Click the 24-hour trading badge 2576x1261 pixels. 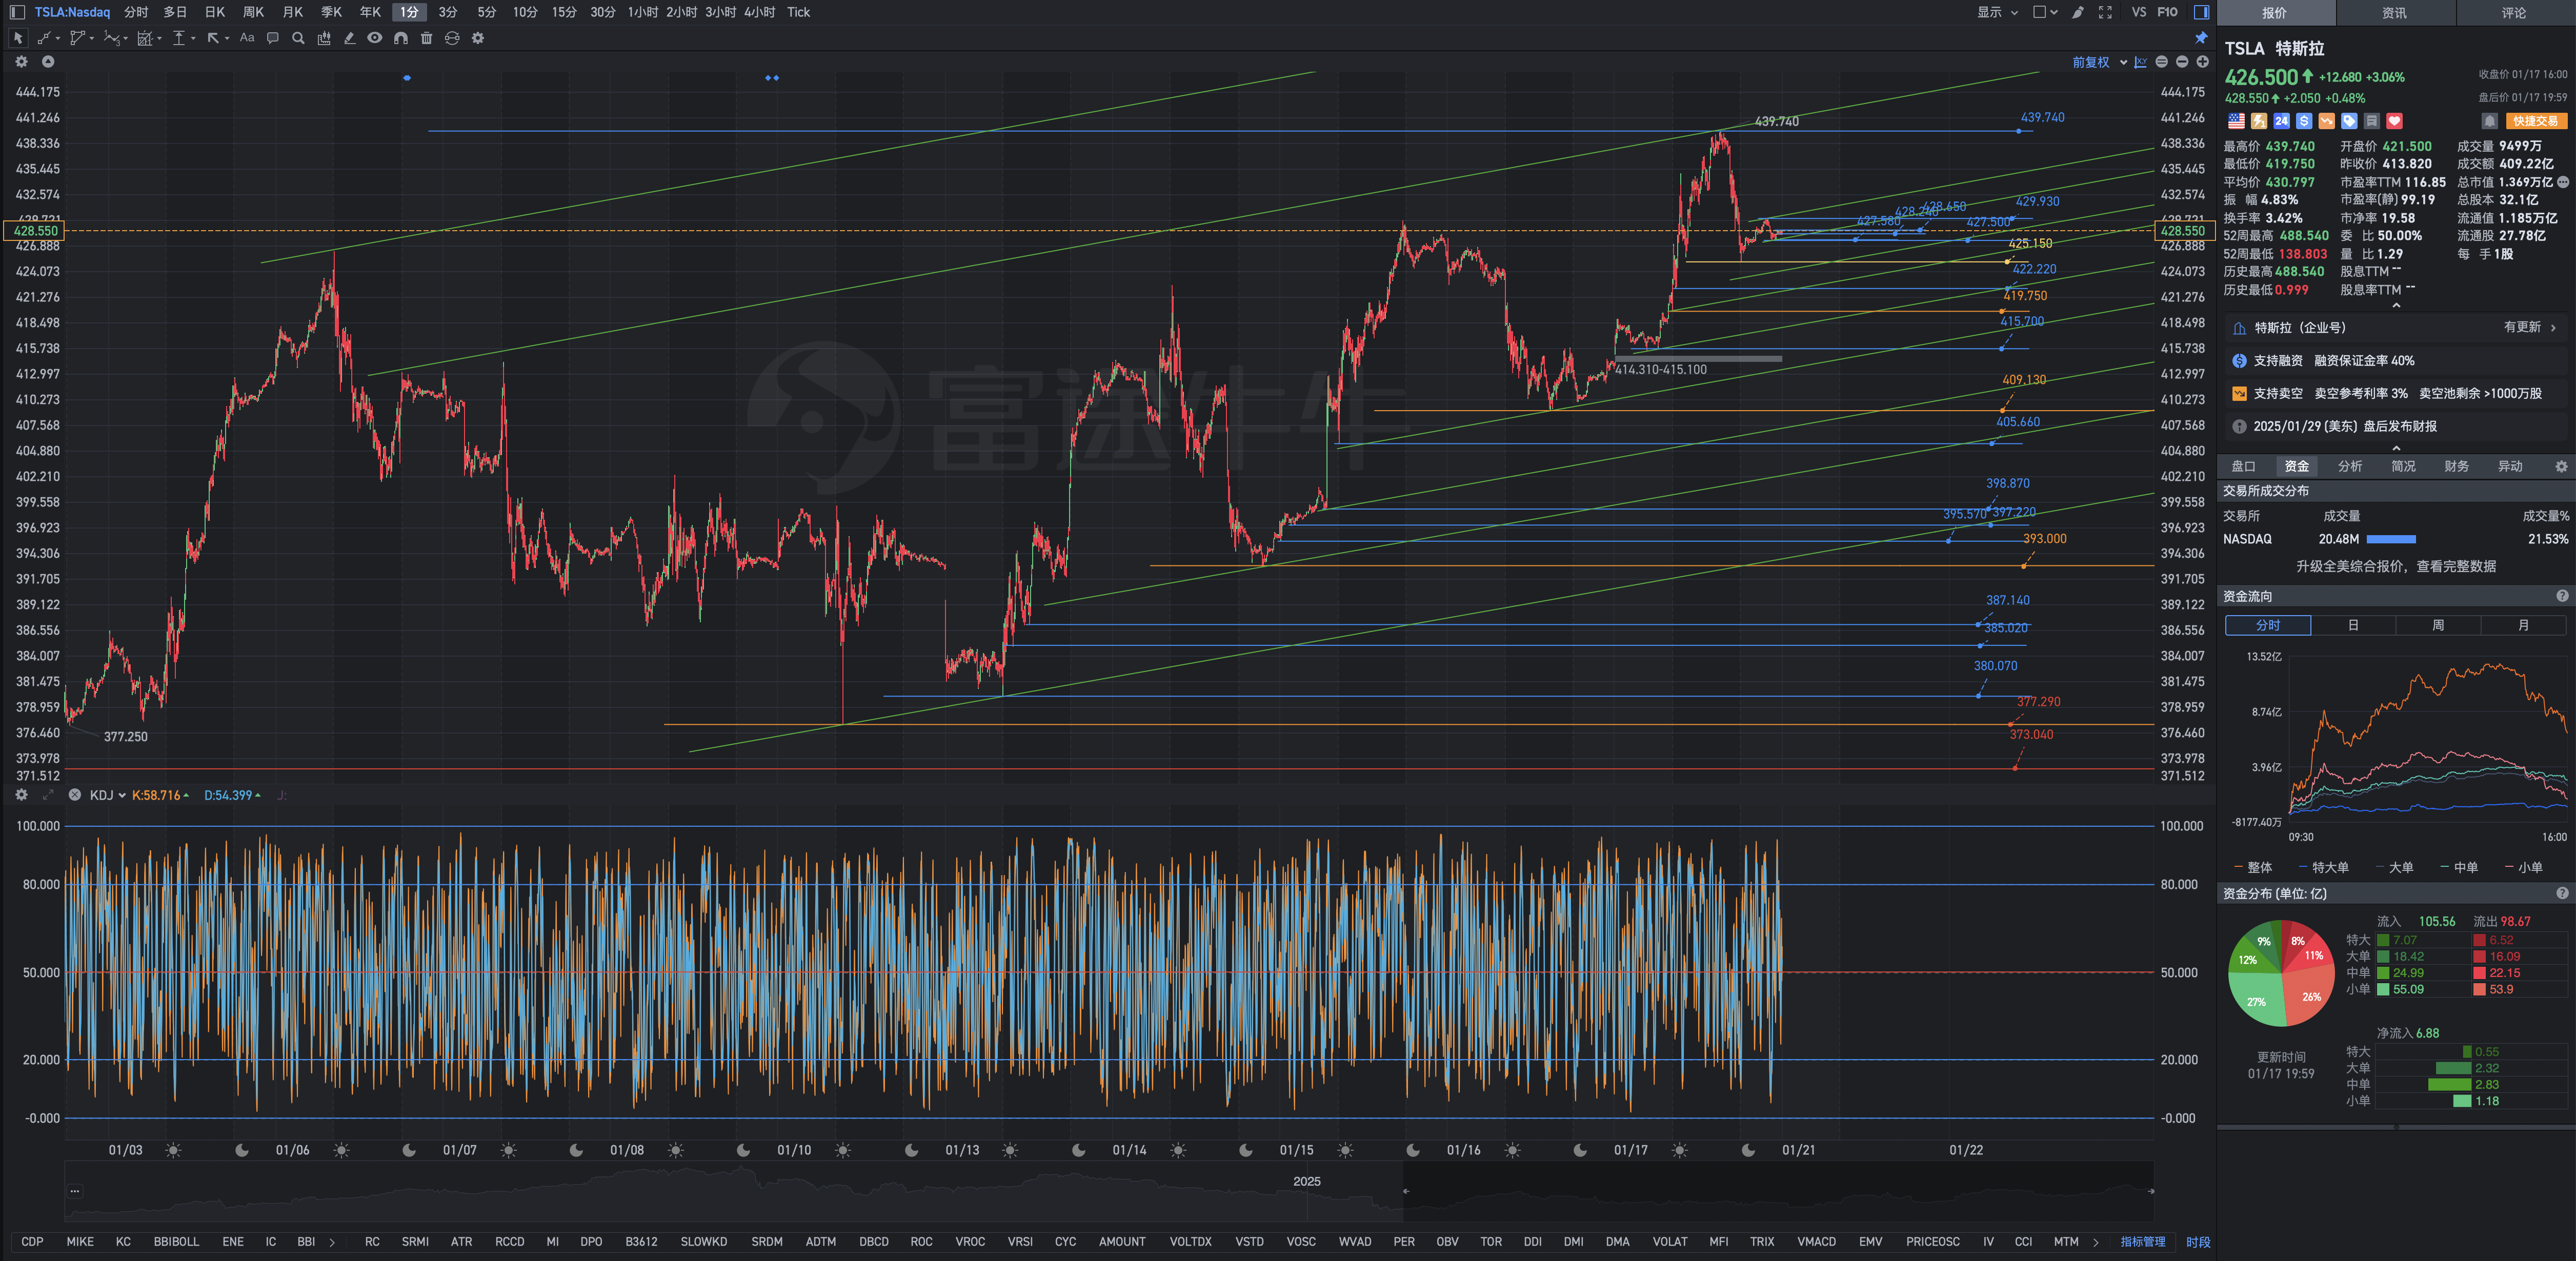[x=2281, y=121]
